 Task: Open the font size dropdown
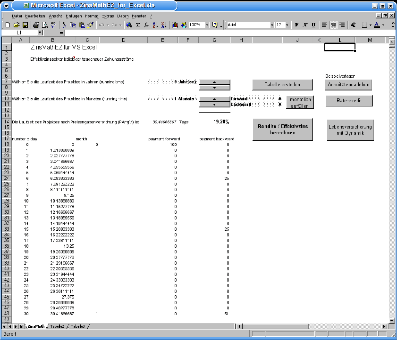point(287,25)
